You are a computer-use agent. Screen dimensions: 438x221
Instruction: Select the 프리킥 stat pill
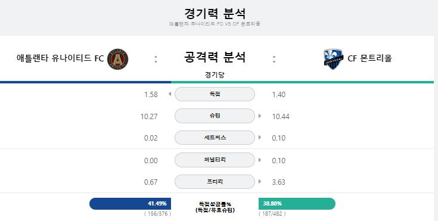coord(215,182)
